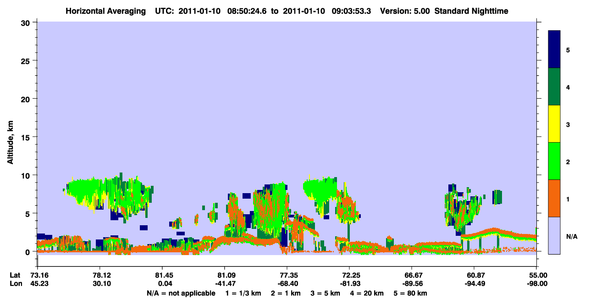Click the dark blue colorbar segment labeled 5

pyautogui.click(x=554, y=50)
